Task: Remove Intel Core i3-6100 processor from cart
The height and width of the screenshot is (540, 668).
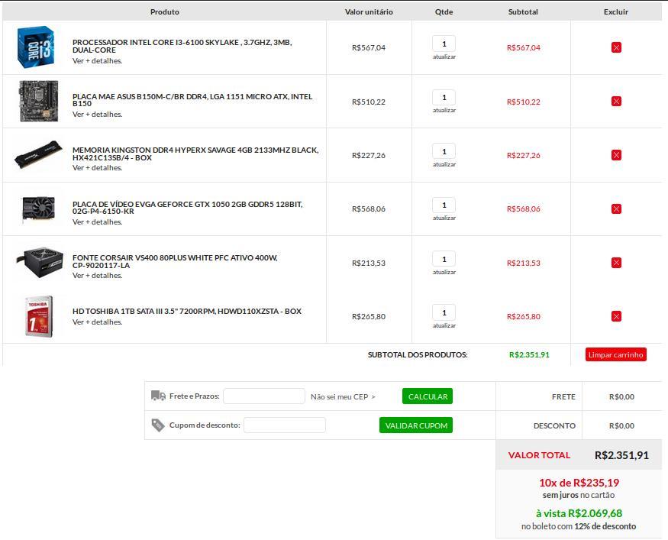Action: click(x=616, y=47)
